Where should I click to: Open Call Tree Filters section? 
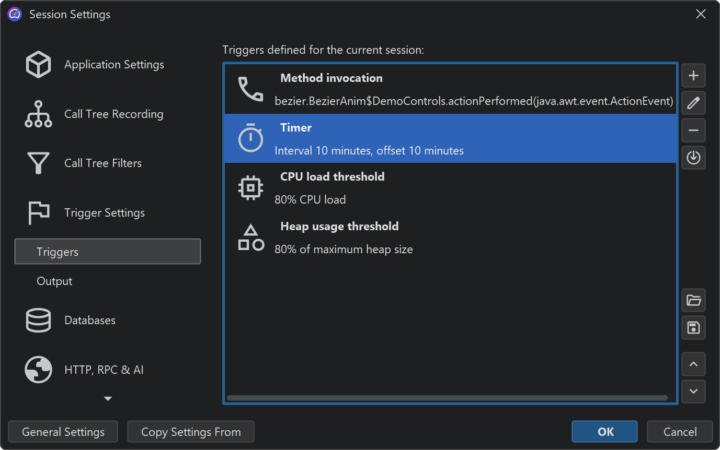[103, 163]
